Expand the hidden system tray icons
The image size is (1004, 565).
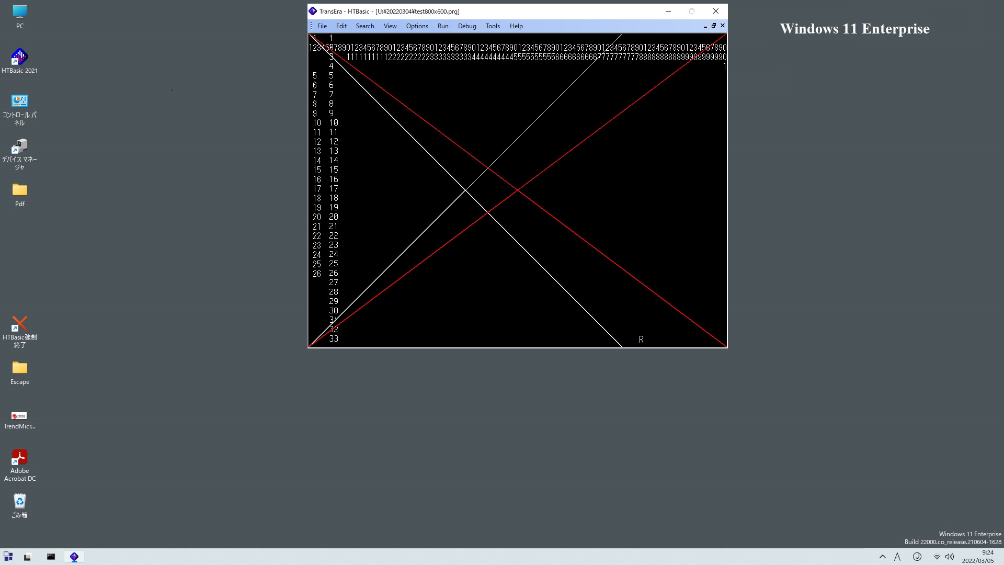pyautogui.click(x=883, y=557)
